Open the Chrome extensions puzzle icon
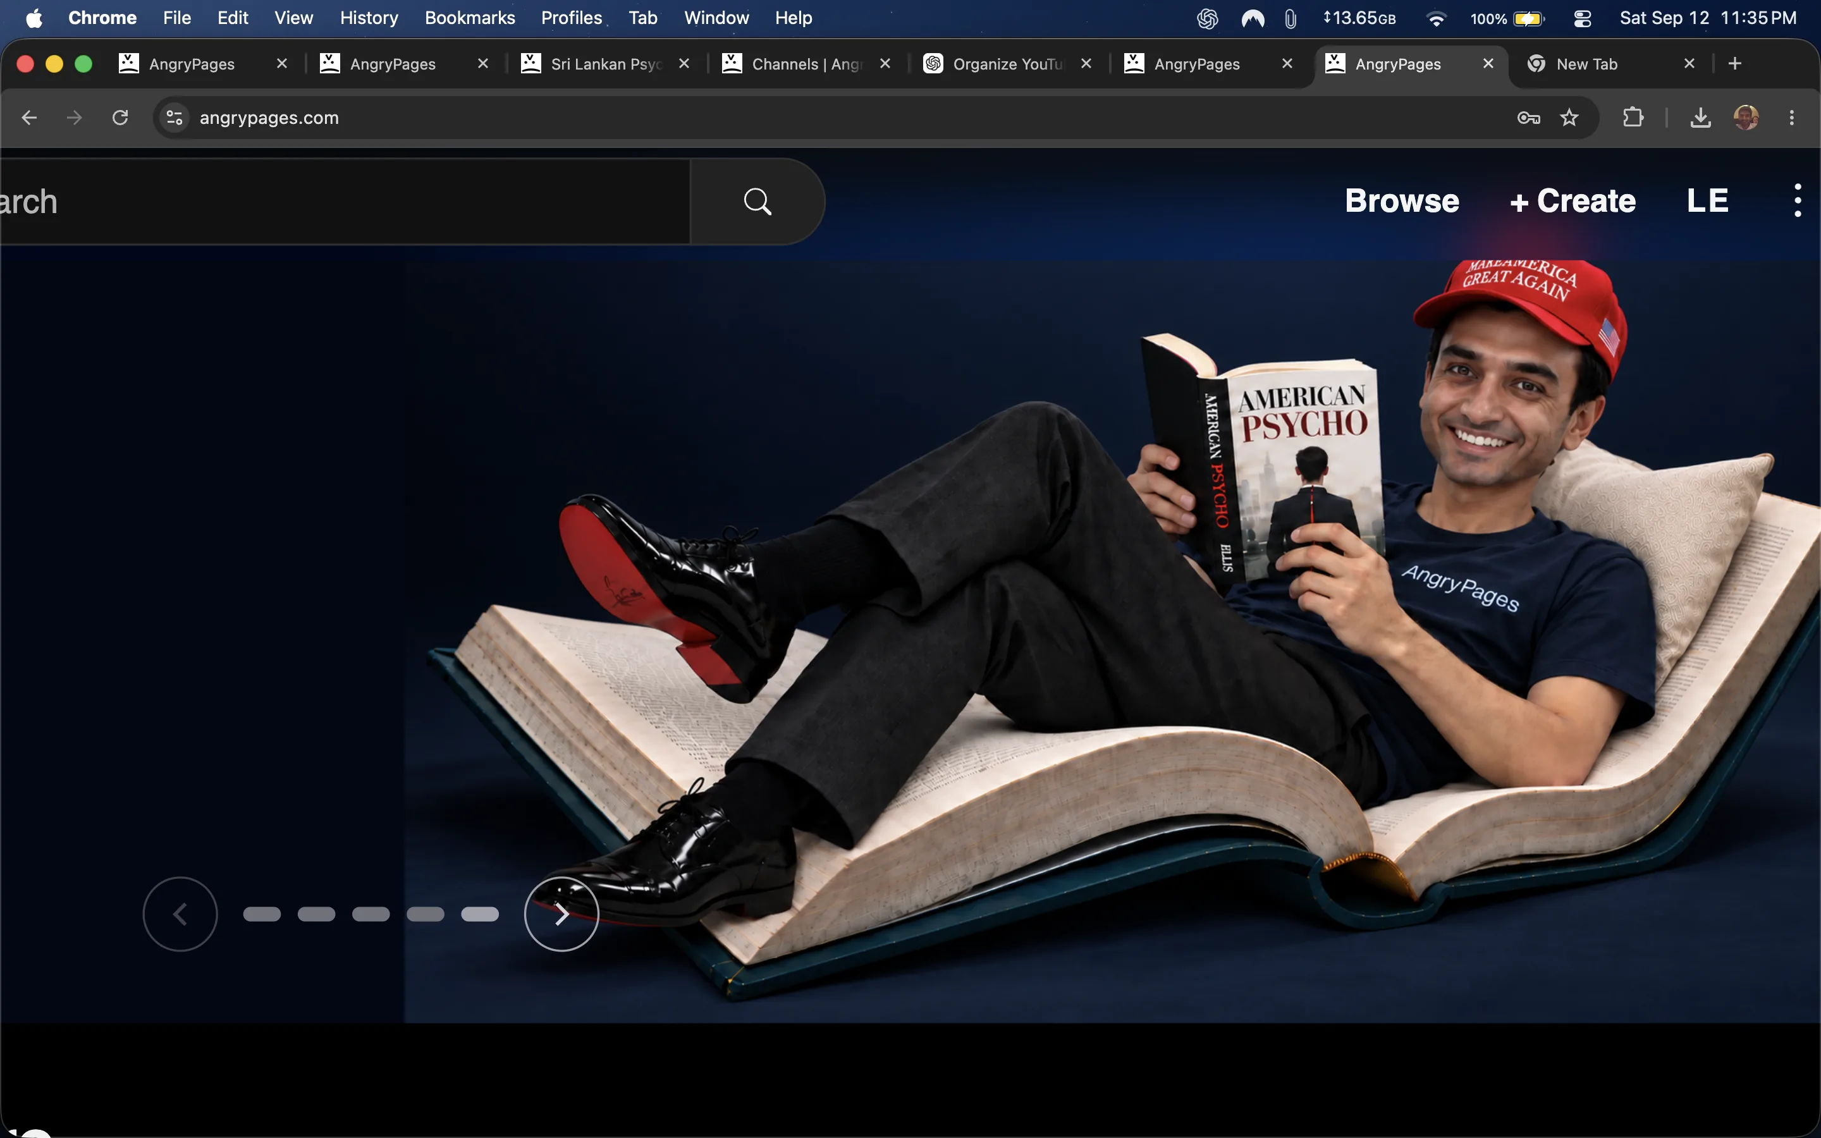This screenshot has width=1821, height=1138. [1633, 118]
